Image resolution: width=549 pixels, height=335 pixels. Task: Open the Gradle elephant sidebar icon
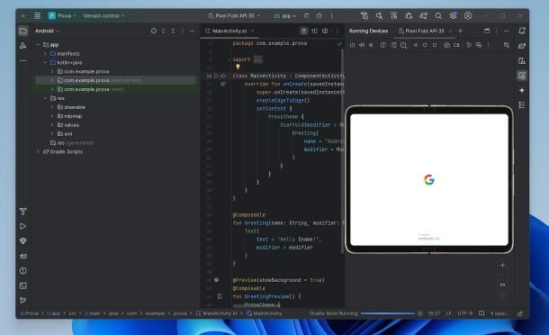point(522,46)
